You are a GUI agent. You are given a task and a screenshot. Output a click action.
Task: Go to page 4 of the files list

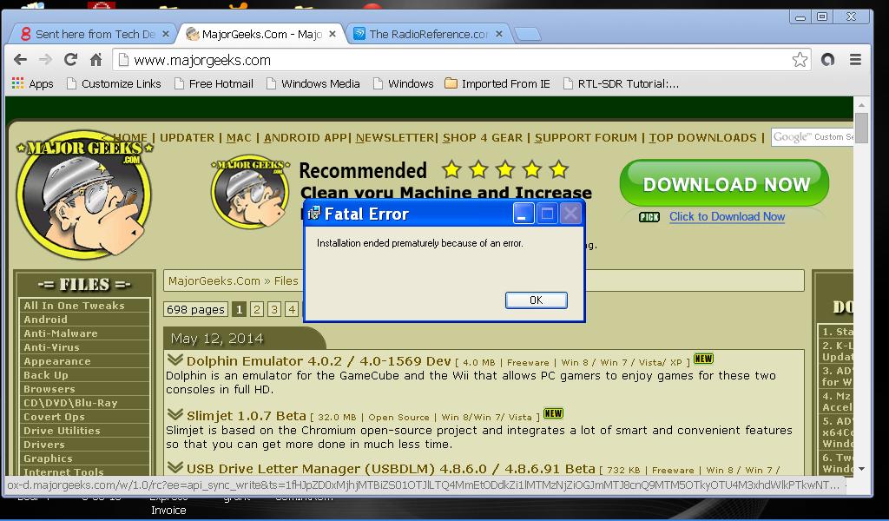coord(292,309)
